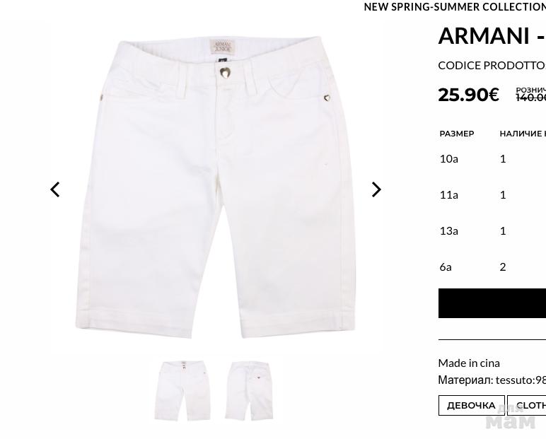Click the НАЛИЧИЕ column header
This screenshot has height=439, width=546.
tap(522, 134)
